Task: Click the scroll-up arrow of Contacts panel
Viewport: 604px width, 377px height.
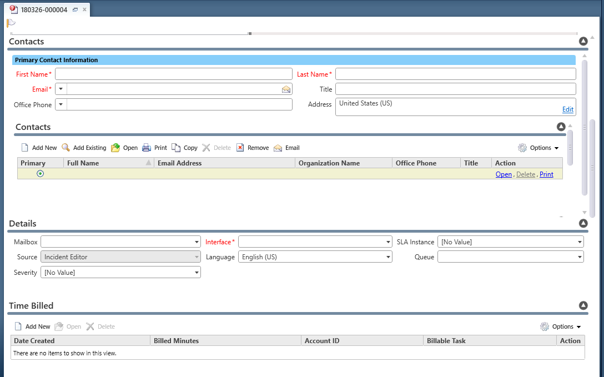Action: (x=585, y=56)
